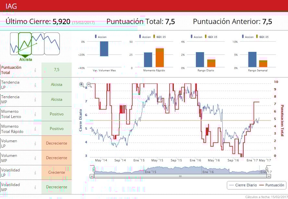Open info icon for Tendencia MP row
288x199 pixels.
tap(35, 99)
